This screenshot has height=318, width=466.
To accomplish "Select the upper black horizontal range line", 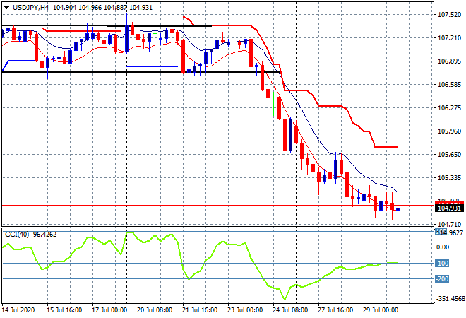I will tap(71, 26).
